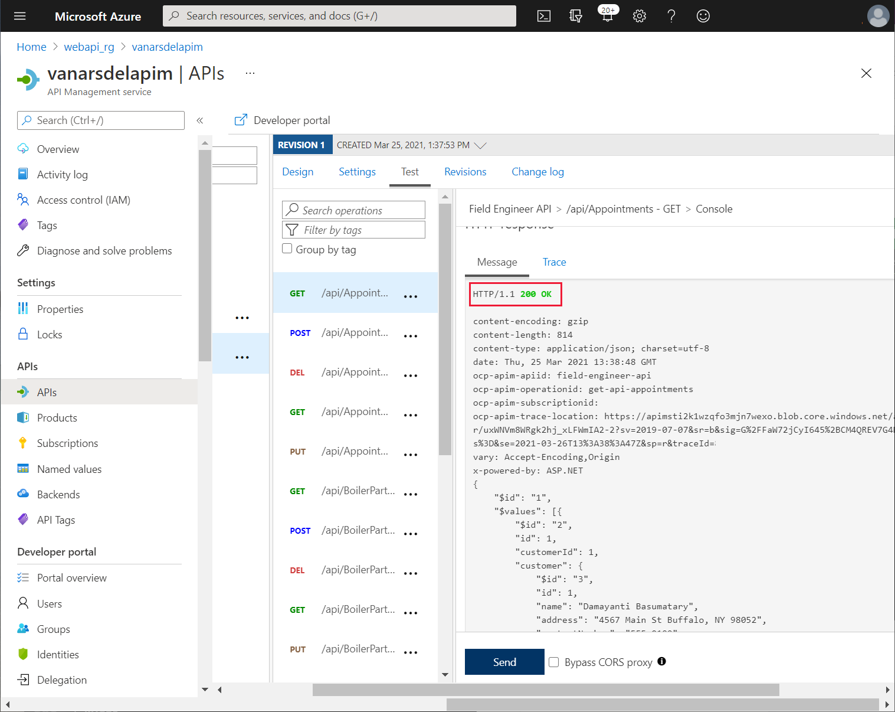Viewport: 895px width, 712px height.
Task: Launch Cloud Shell from the top bar
Action: point(544,16)
